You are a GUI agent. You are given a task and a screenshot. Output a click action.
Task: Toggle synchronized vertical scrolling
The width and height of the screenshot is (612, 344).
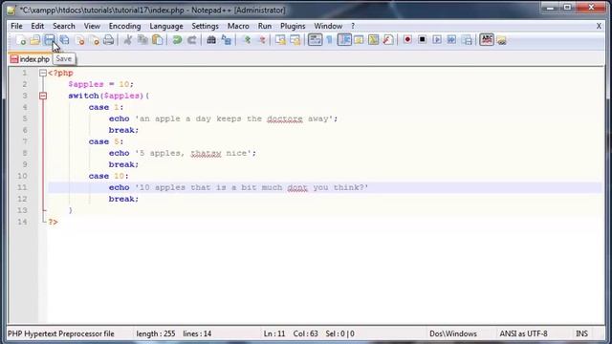click(280, 40)
